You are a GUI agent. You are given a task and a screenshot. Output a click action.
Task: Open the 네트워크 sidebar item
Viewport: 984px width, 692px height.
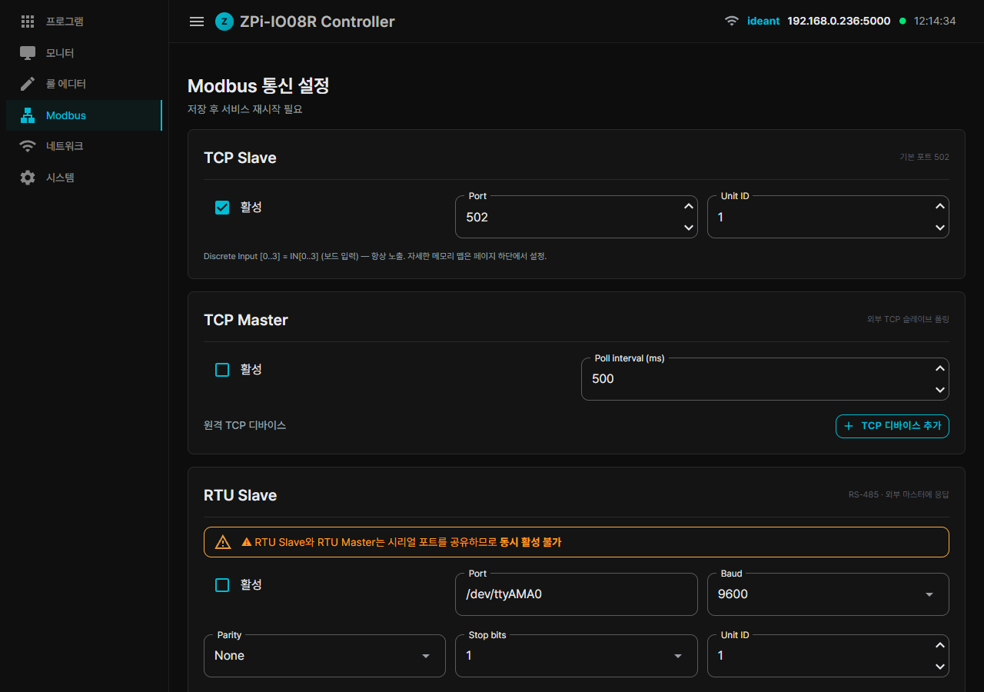(84, 146)
